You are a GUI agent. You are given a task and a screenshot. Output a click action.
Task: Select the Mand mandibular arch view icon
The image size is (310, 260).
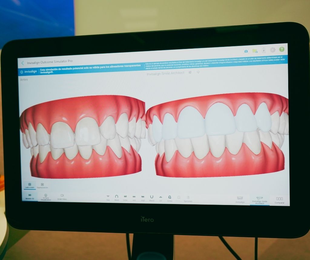(x=152, y=198)
